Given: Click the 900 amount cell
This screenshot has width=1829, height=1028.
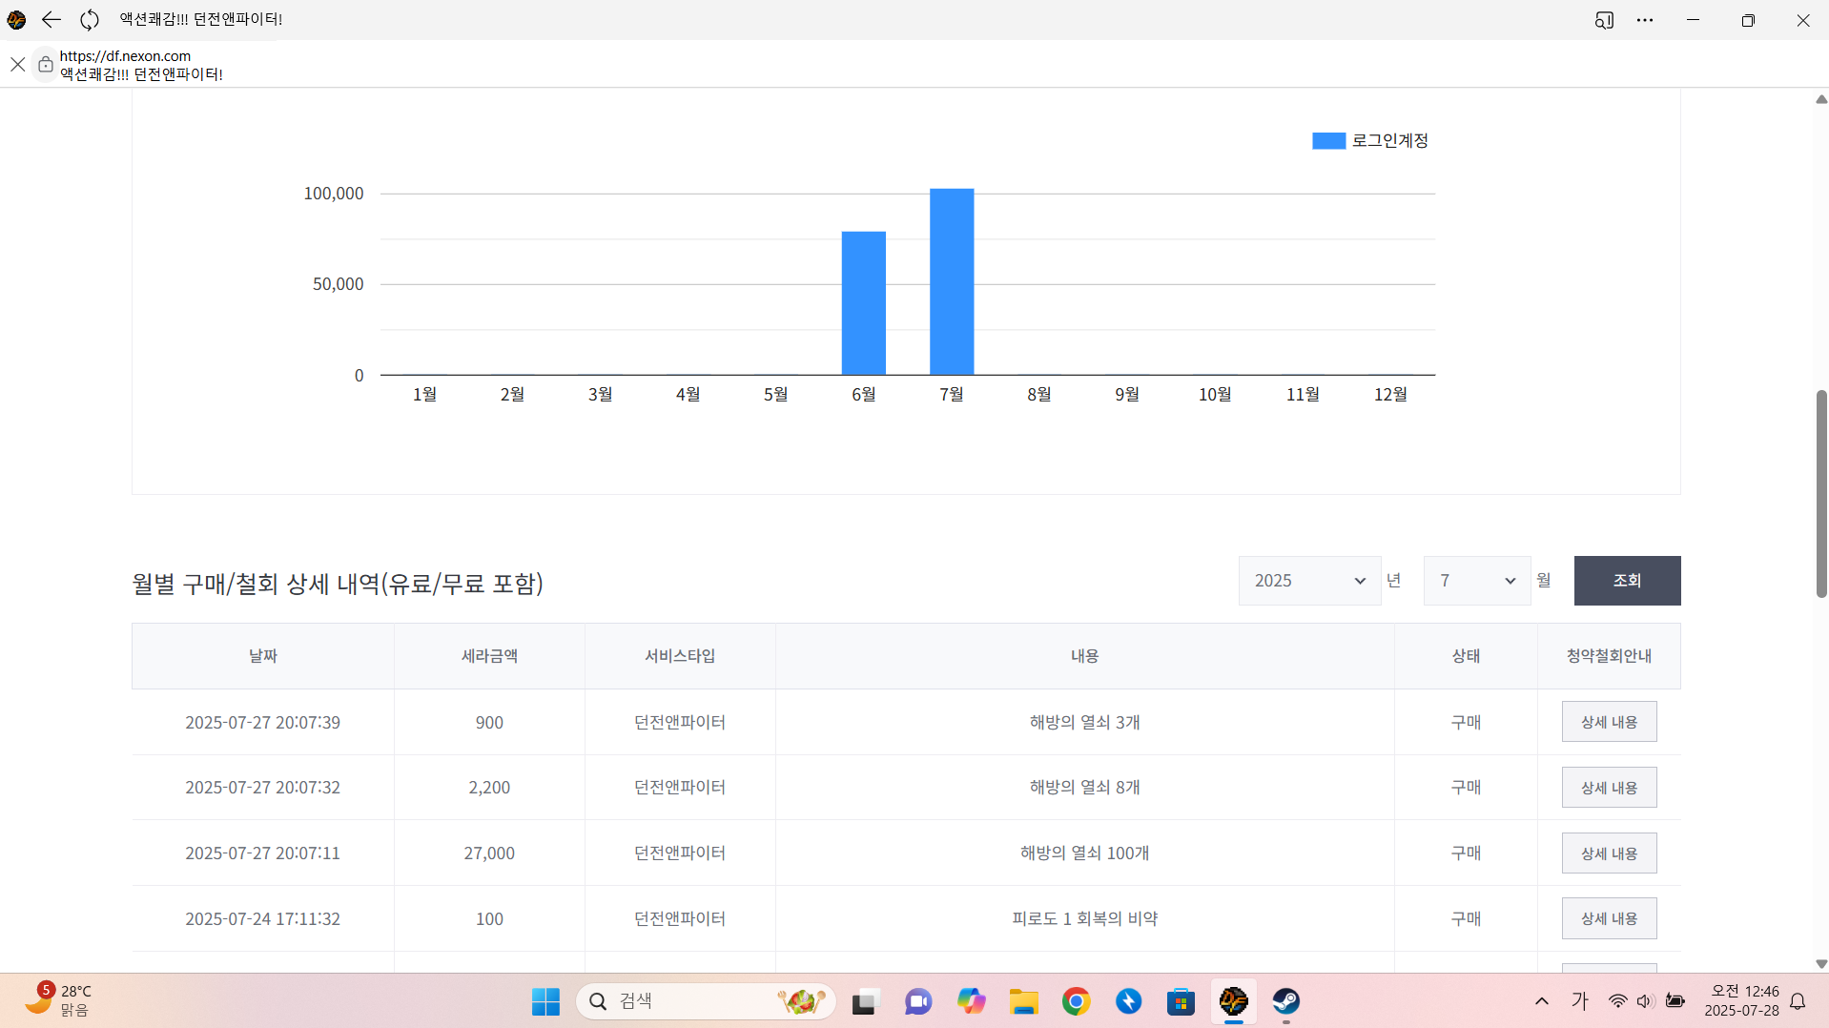Looking at the screenshot, I should [x=489, y=723].
